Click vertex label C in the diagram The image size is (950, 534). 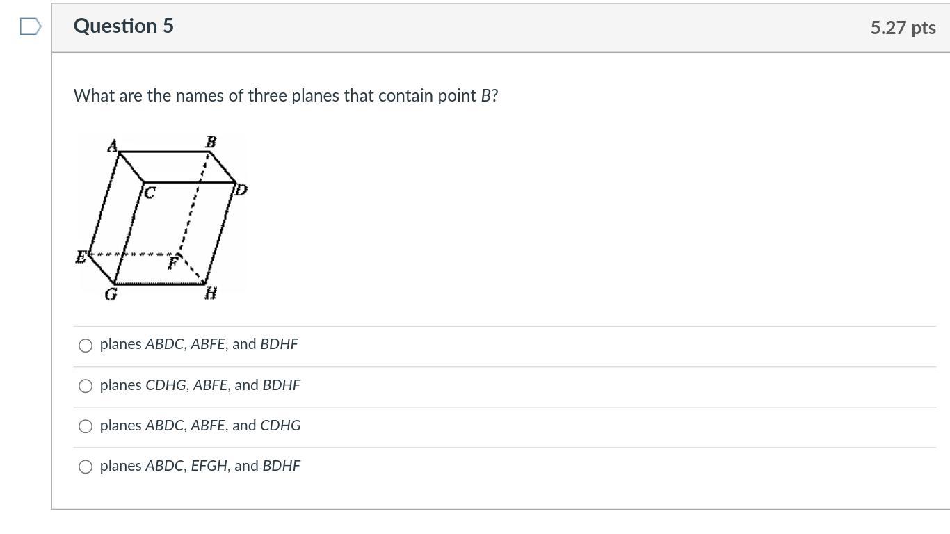tap(150, 193)
